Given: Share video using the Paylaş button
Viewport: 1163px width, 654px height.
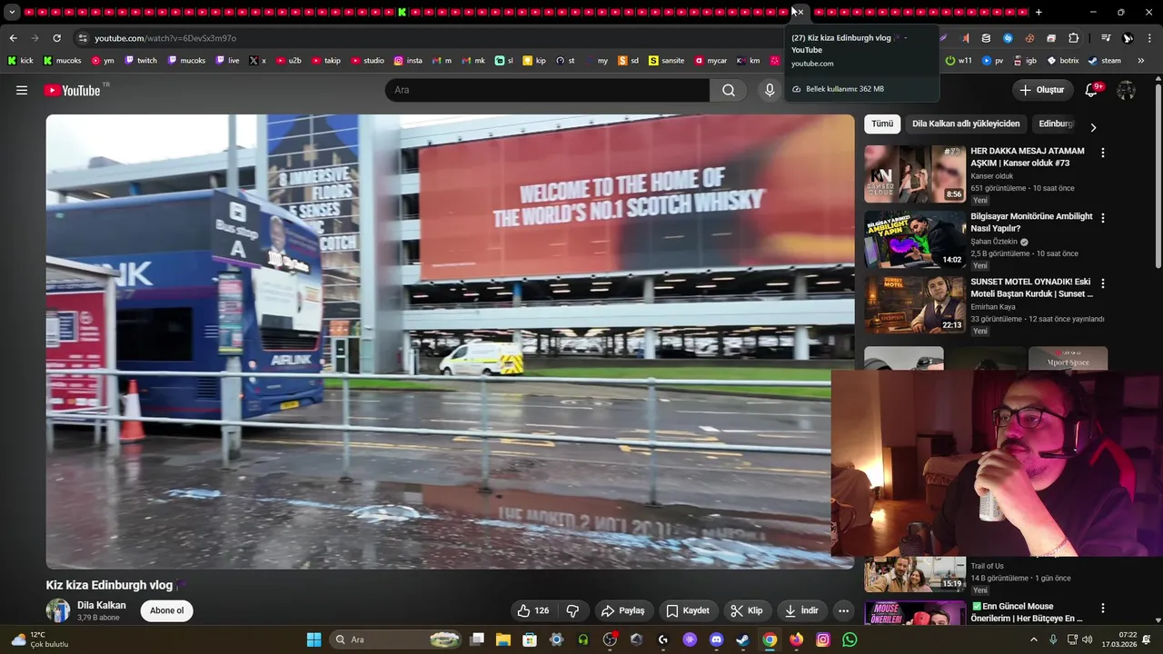Looking at the screenshot, I should (623, 610).
